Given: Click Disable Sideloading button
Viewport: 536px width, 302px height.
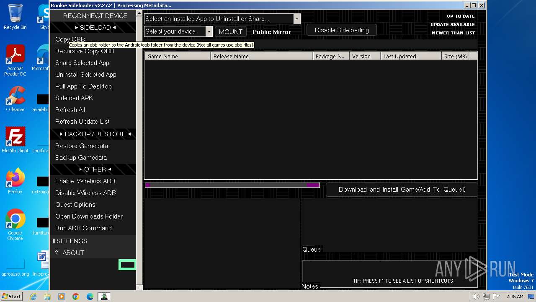Looking at the screenshot, I should [x=342, y=30].
